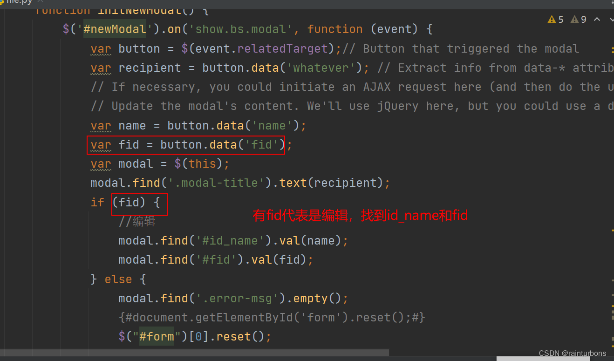614x361 pixels.
Task: Click the '// Update the modal's content' comment
Action: [x=352, y=106]
